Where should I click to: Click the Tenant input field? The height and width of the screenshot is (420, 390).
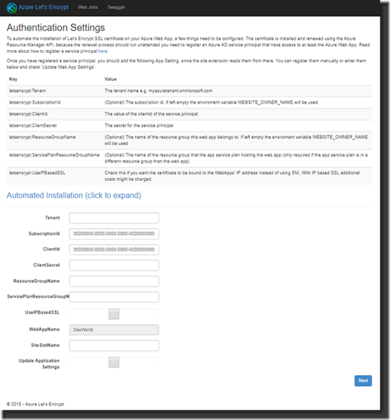pos(114,218)
